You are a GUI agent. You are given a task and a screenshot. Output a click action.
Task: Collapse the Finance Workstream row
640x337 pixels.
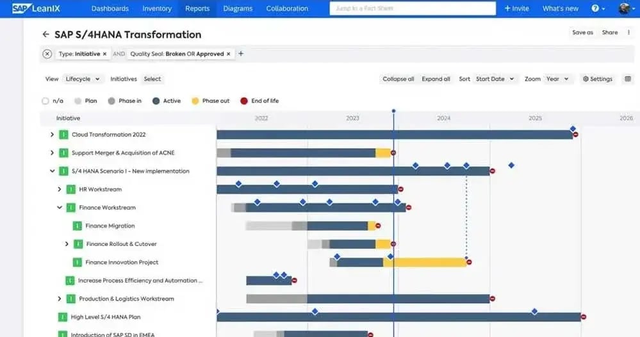pos(59,207)
